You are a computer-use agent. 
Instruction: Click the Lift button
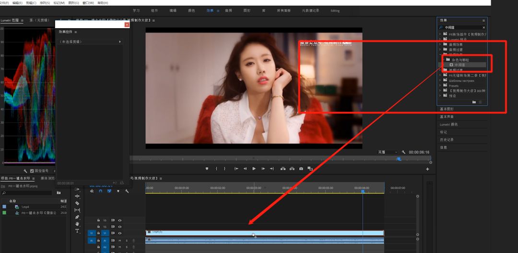click(283, 168)
